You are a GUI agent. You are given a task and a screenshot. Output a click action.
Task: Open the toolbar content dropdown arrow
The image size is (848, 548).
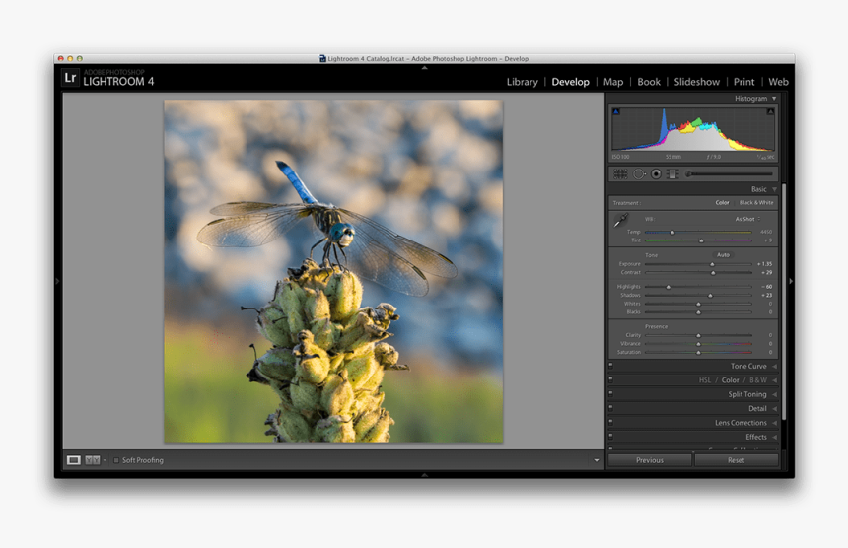(596, 460)
